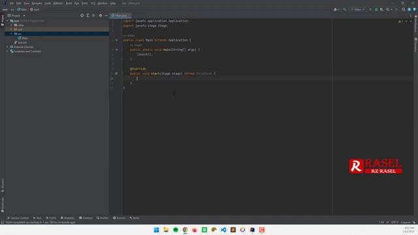Image resolution: width=418 pixels, height=235 pixels.
Task: Expand the .idea folder
Action: pyautogui.click(x=11, y=25)
